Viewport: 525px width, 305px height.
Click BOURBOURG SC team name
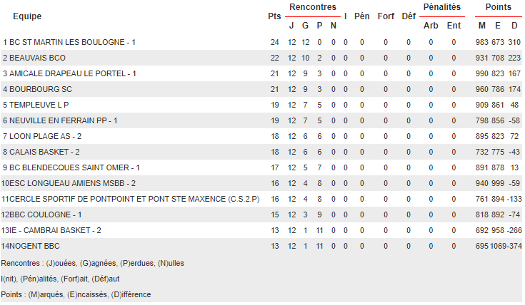pos(41,89)
